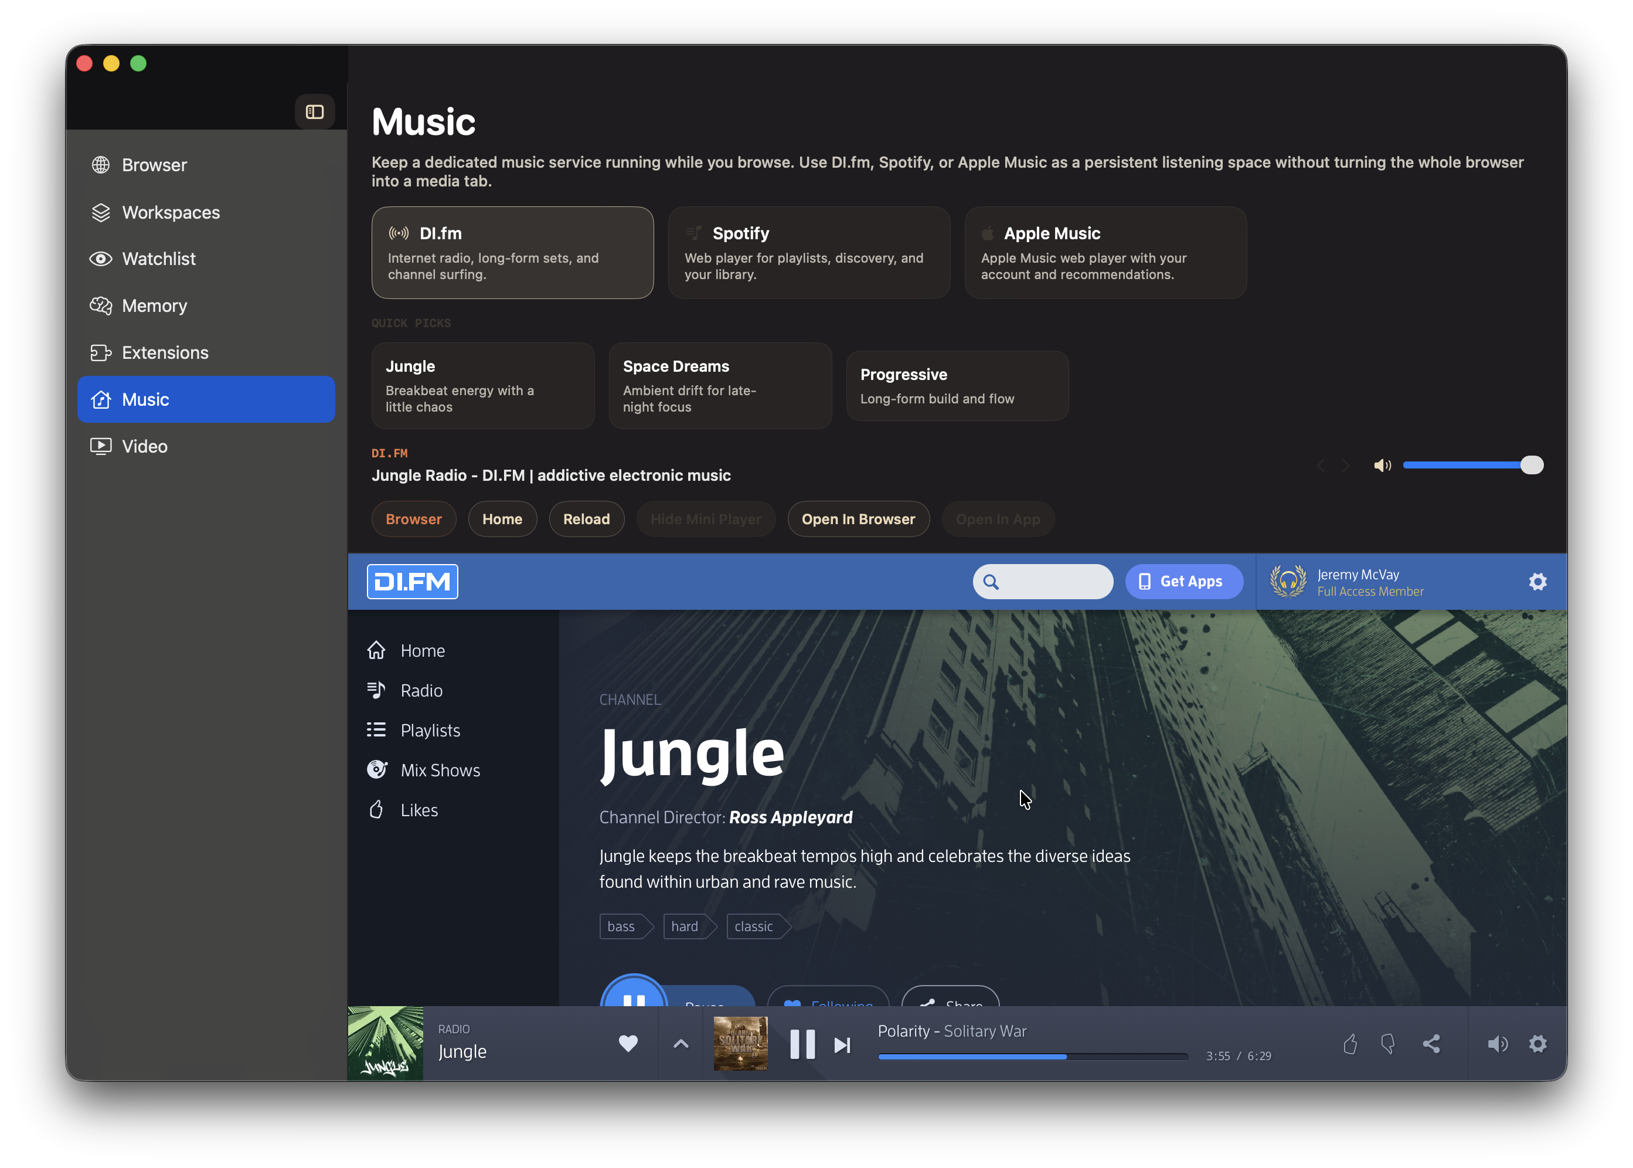Adjust the blue volume slider
Viewport: 1633px width, 1168px height.
click(x=1473, y=466)
